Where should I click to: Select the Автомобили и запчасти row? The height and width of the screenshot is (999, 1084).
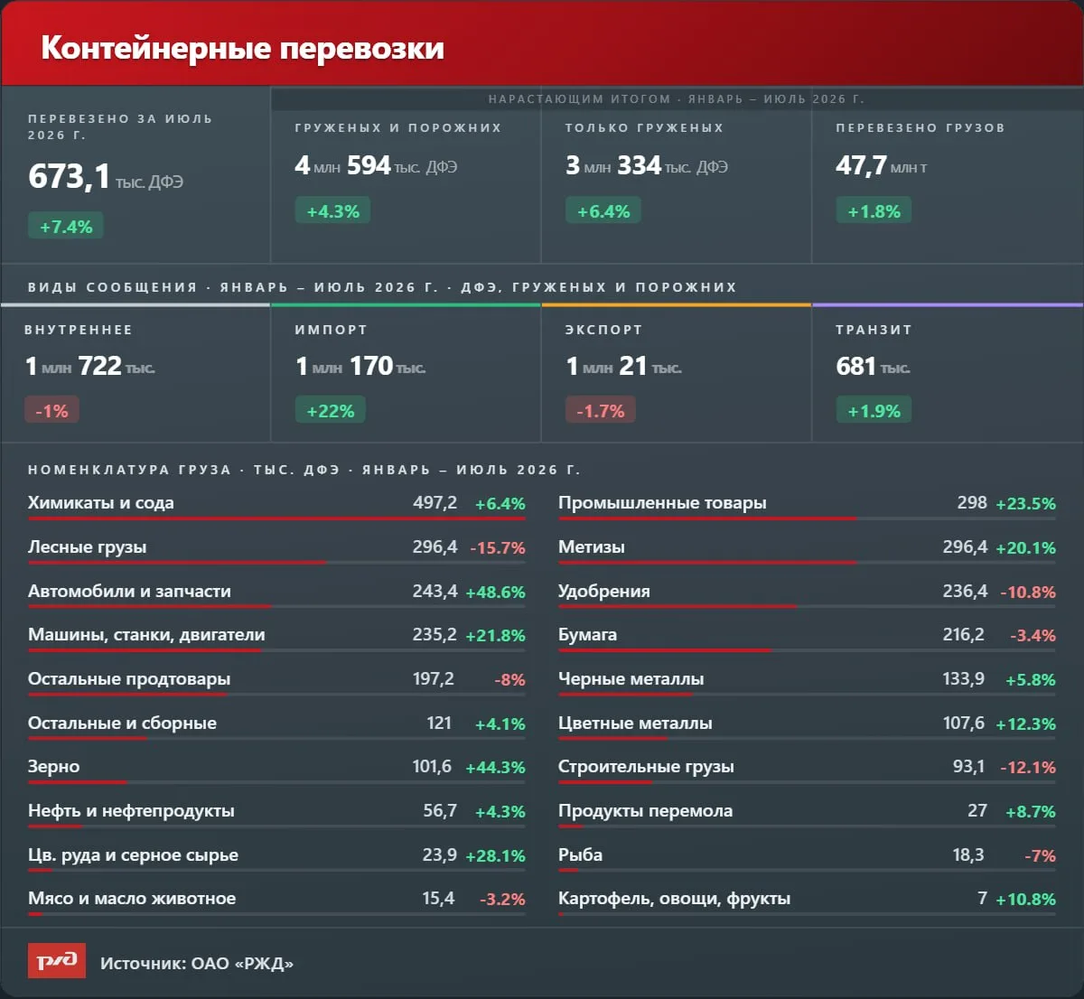pos(276,594)
